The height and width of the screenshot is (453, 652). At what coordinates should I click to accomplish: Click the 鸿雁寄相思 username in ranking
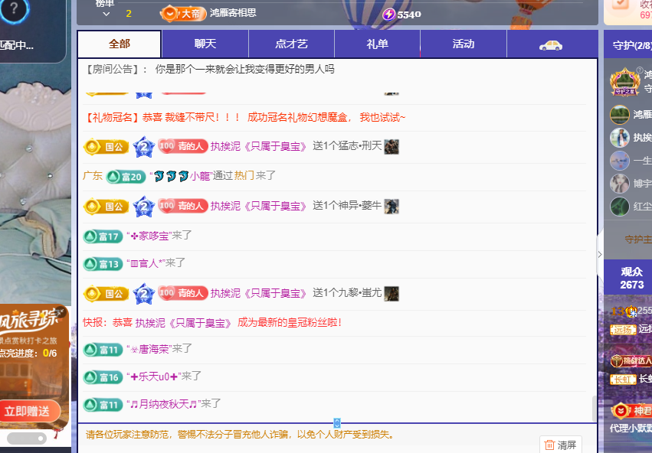click(x=233, y=13)
